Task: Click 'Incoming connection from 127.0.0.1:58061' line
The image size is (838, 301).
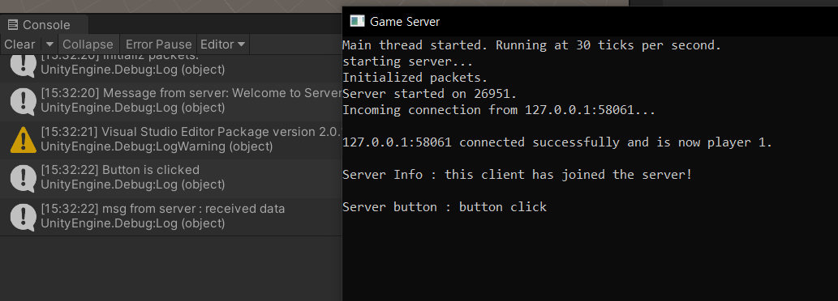Action: [499, 110]
